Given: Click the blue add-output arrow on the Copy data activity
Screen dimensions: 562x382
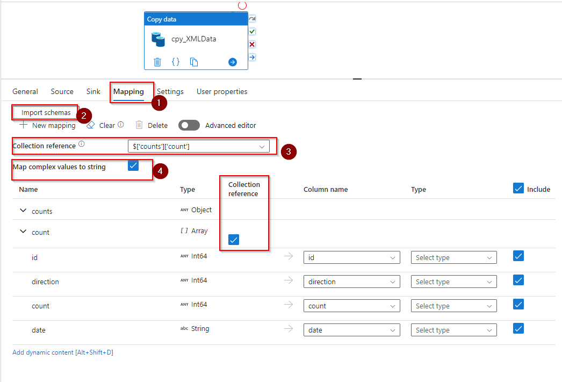Looking at the screenshot, I should pos(233,62).
